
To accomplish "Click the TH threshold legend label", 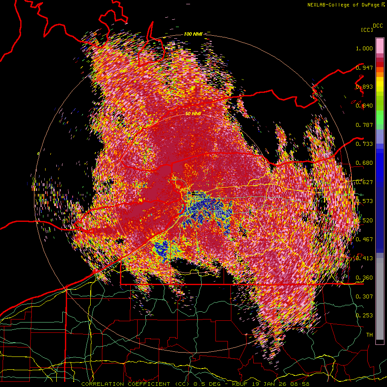I will (369, 335).
